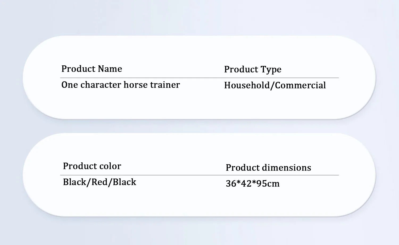
Task: Click the "Product color" heading
Action: (x=92, y=166)
